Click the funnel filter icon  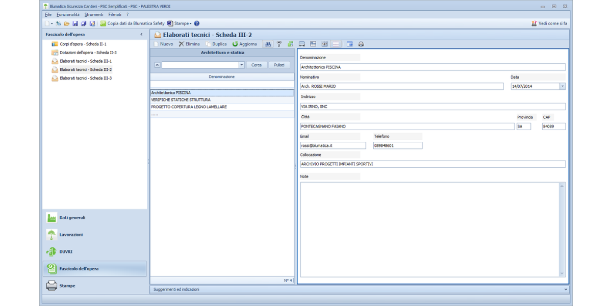click(x=279, y=44)
